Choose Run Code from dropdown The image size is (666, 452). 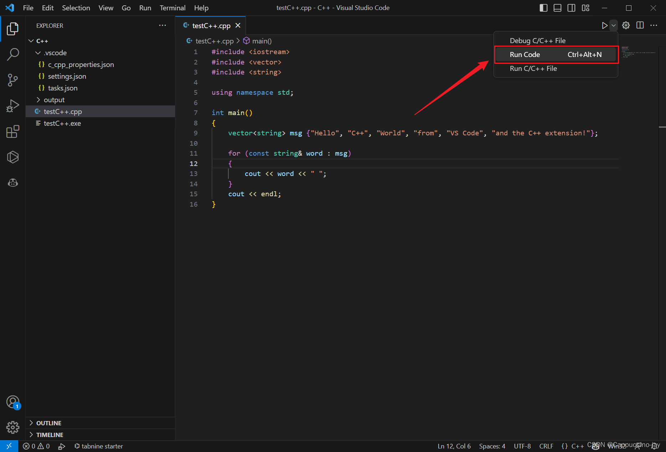(x=556, y=54)
